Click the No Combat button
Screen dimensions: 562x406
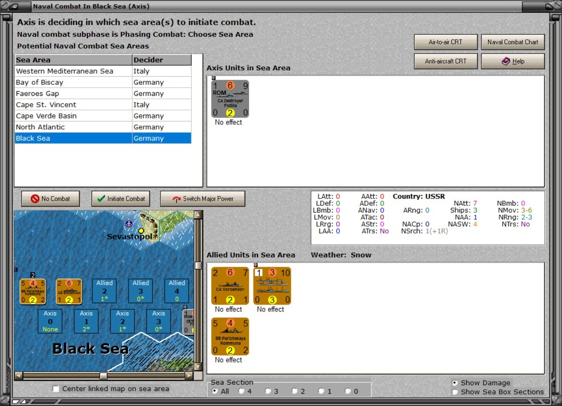pos(51,199)
